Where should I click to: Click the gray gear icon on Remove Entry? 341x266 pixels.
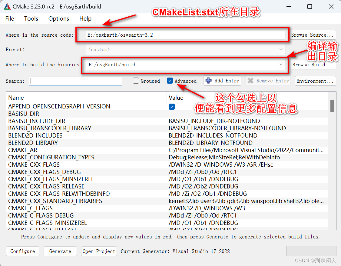click(x=250, y=81)
